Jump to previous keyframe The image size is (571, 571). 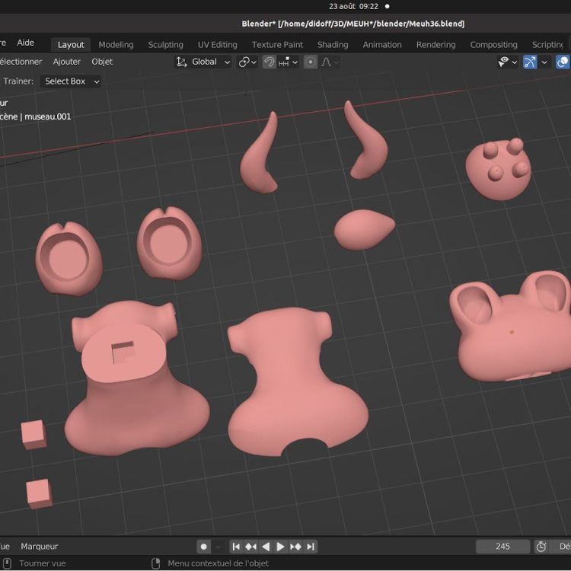point(251,547)
